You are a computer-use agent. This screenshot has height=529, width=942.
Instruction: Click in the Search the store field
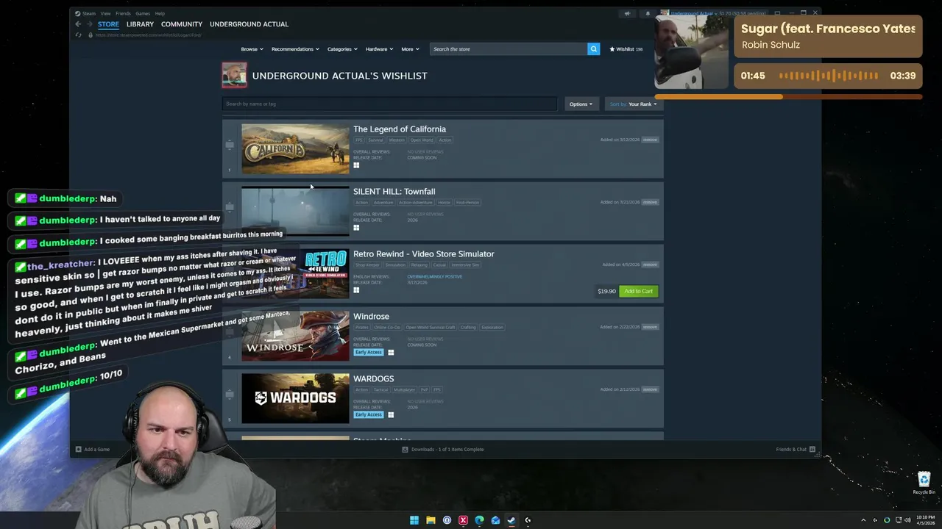[x=508, y=49]
